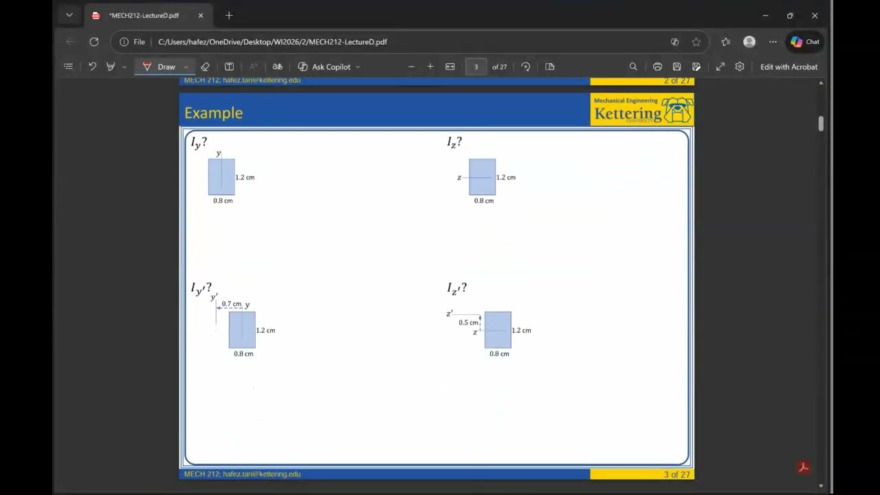Viewport: 880px width, 495px height.
Task: Undo the last annotation
Action: (x=92, y=67)
